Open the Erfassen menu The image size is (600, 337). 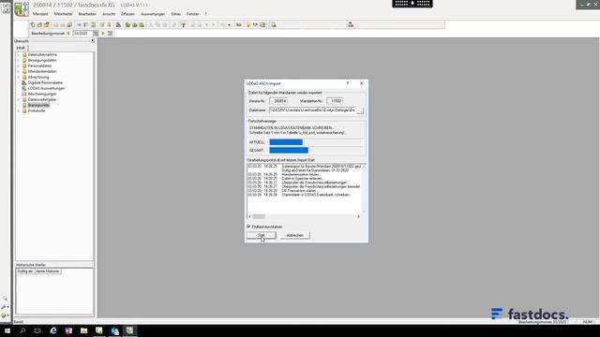pos(127,14)
